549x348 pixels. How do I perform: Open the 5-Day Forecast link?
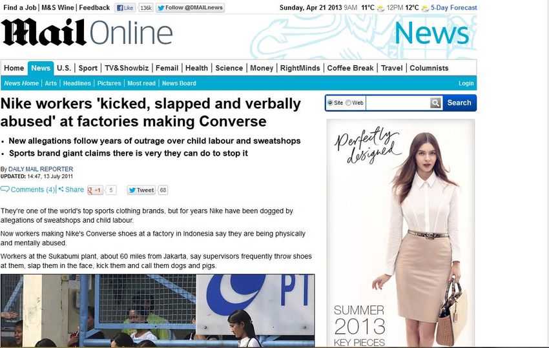pos(454,8)
